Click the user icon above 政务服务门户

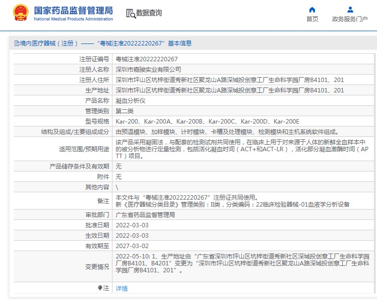point(350,9)
